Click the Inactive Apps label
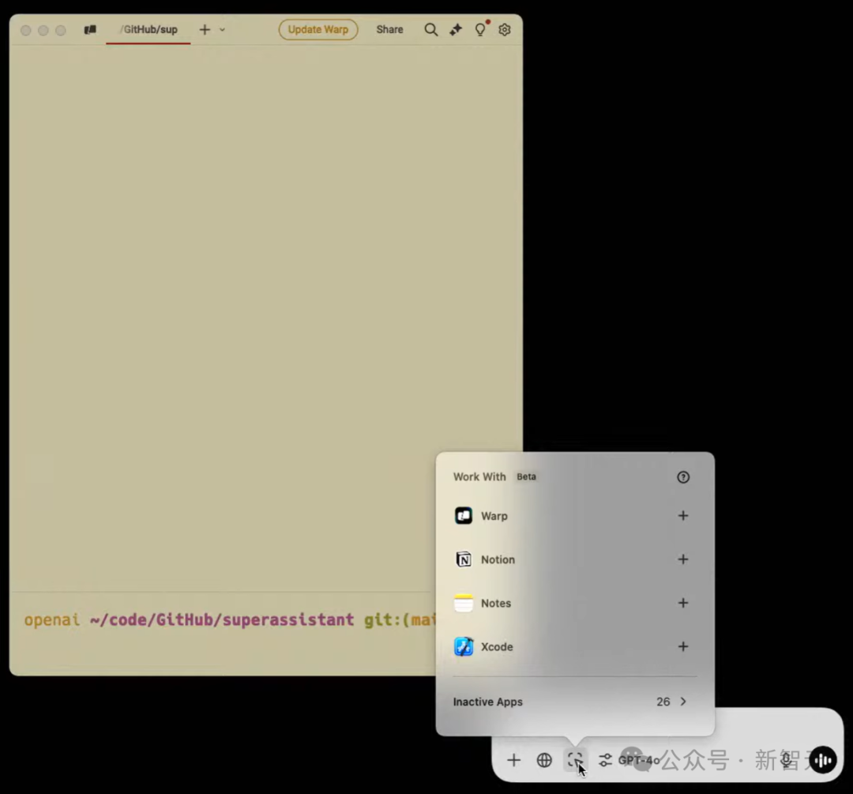853x794 pixels. pos(488,702)
